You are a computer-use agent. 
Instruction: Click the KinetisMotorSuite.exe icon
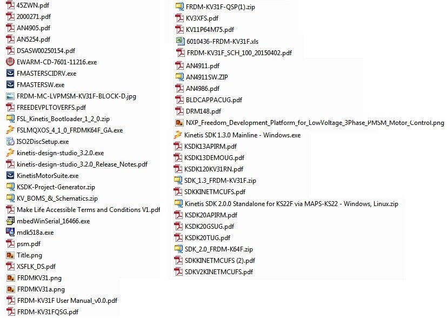pos(10,176)
